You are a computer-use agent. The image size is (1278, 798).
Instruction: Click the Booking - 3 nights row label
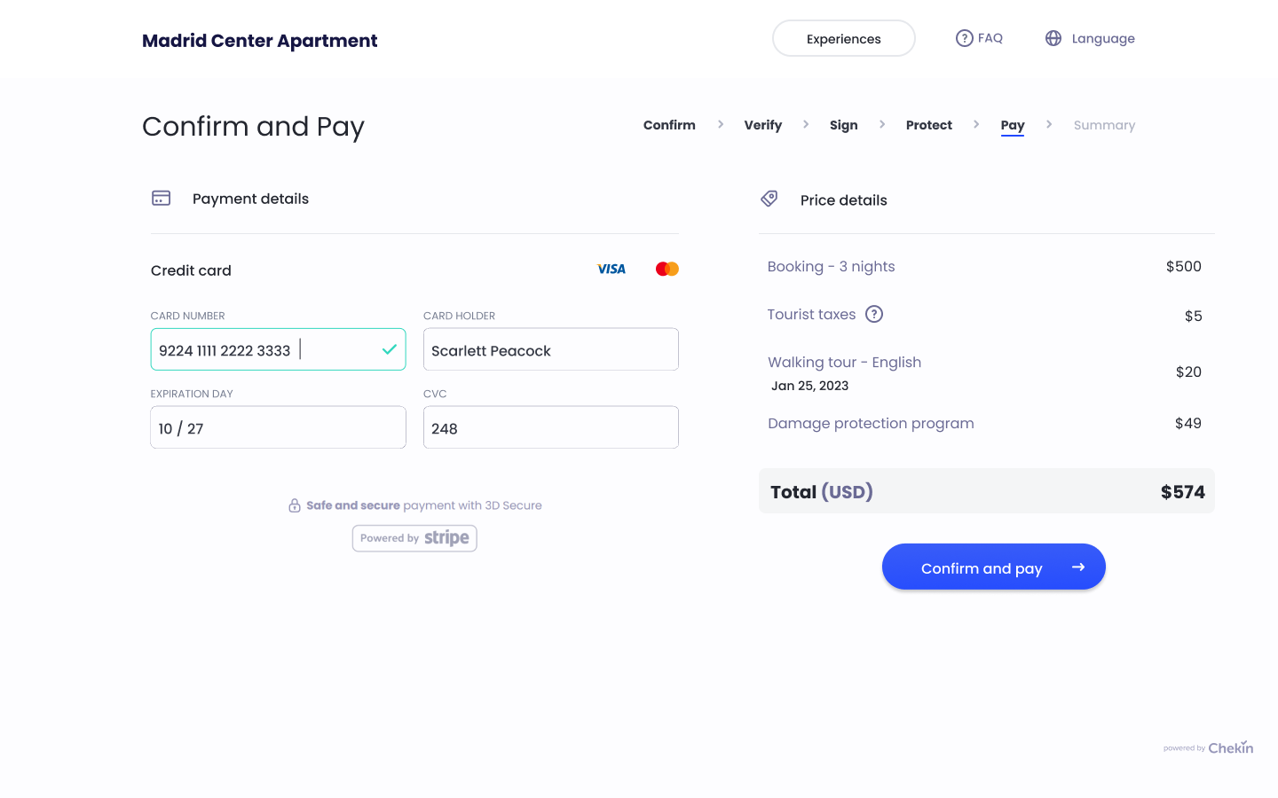pyautogui.click(x=832, y=266)
